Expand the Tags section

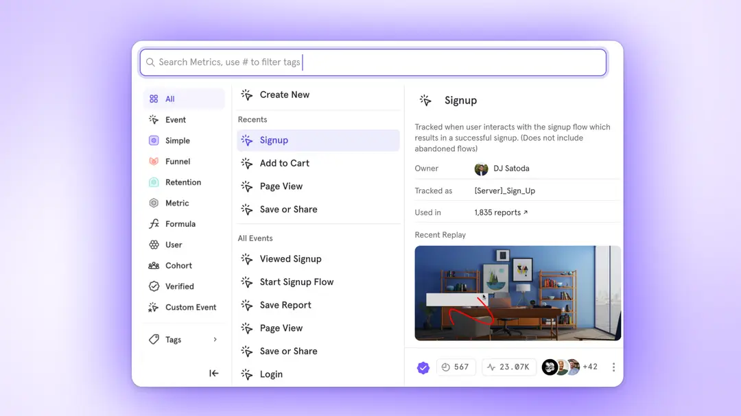(173, 339)
